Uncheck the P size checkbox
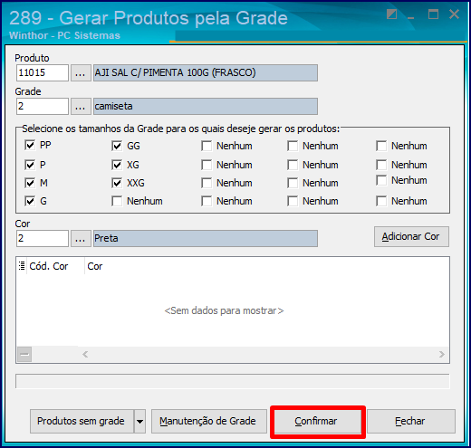This screenshot has height=448, width=471. coord(30,165)
